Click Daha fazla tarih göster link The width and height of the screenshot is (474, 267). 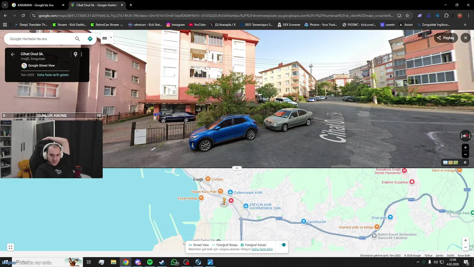53,75
